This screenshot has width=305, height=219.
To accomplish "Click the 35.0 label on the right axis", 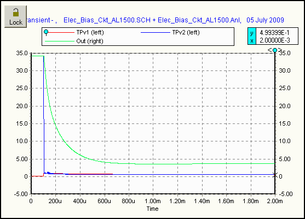I will coord(285,53).
